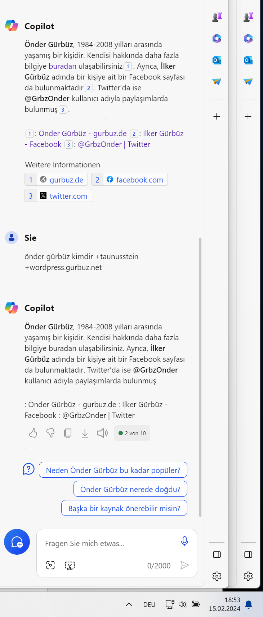Toggle the sidebar panel layout icon
The image size is (263, 617).
[x=217, y=554]
